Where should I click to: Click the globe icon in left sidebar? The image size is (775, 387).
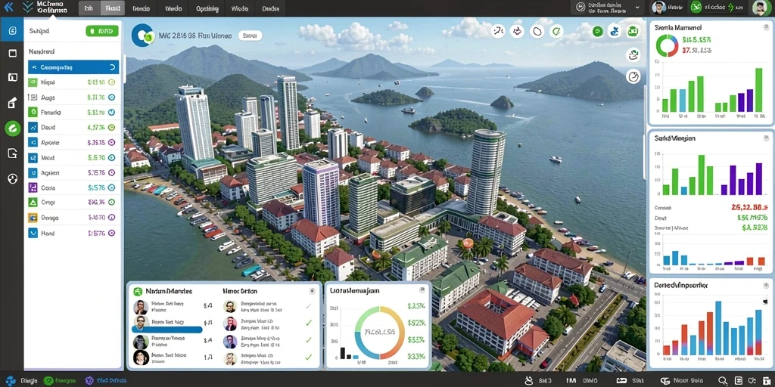12,178
